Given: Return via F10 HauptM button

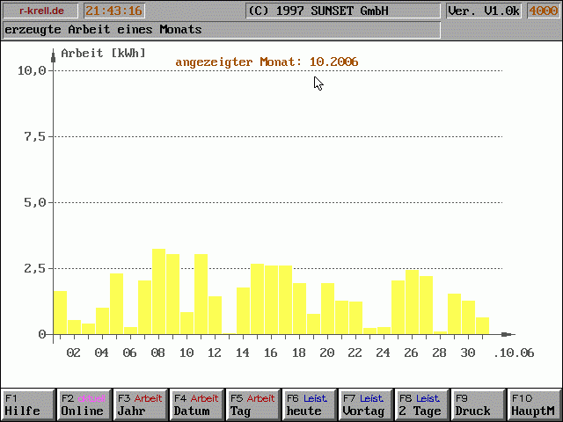Looking at the screenshot, I should pos(533,404).
